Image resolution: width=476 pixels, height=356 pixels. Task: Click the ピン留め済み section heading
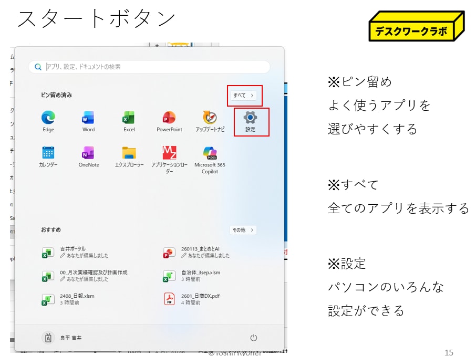pos(56,95)
